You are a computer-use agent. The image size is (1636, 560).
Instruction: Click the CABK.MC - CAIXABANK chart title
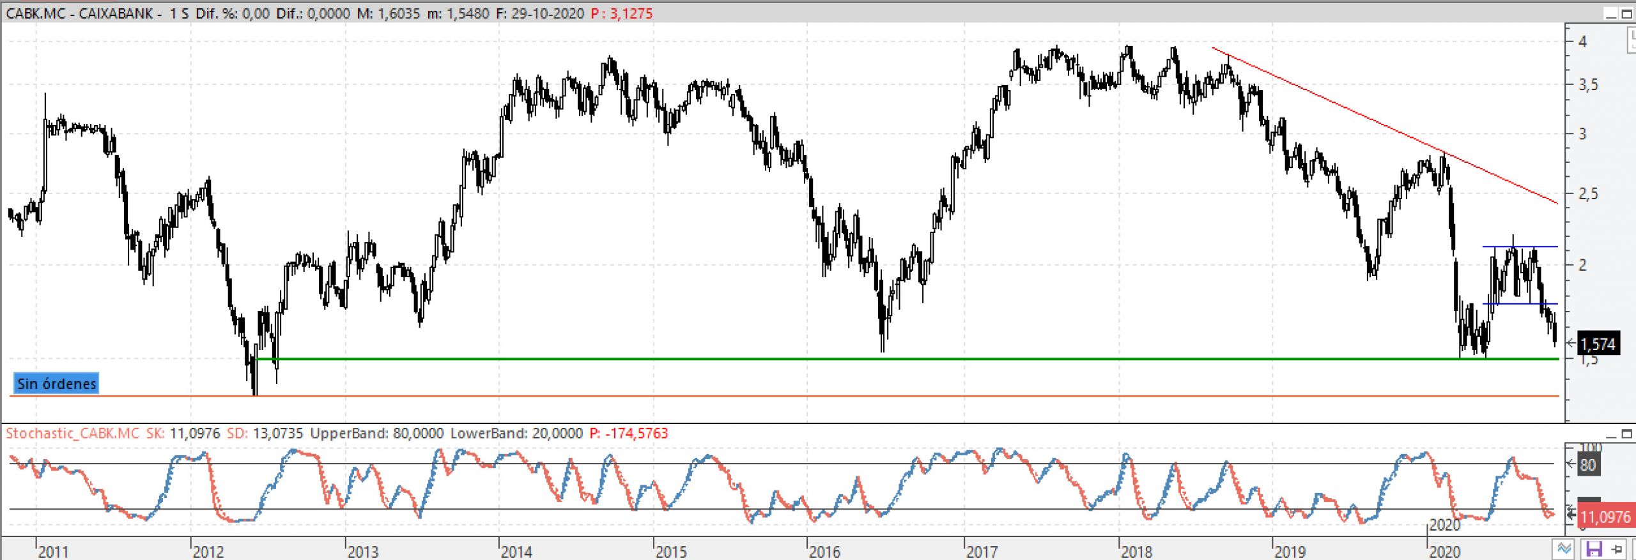[x=83, y=13]
